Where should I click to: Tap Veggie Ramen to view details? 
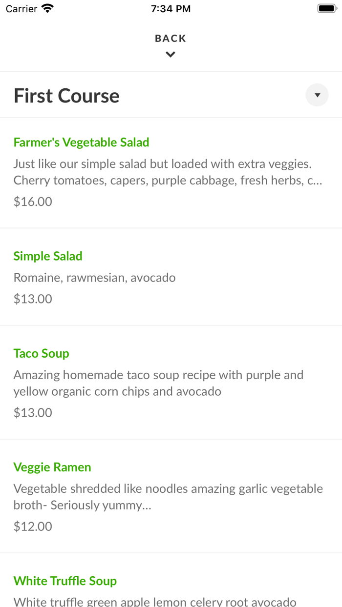coord(52,467)
